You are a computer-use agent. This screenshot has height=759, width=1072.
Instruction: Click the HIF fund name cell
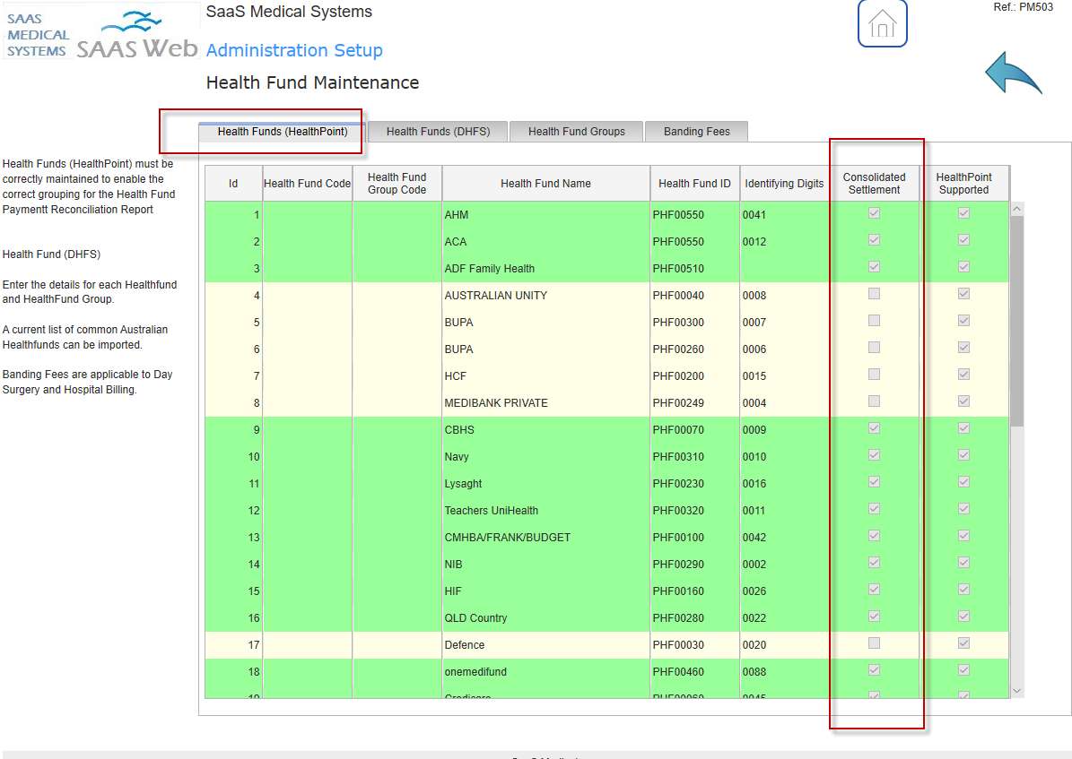(545, 591)
